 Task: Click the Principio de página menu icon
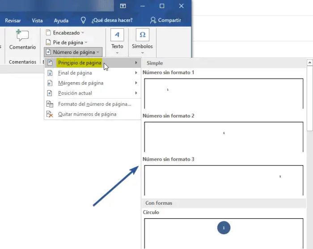coord(50,63)
